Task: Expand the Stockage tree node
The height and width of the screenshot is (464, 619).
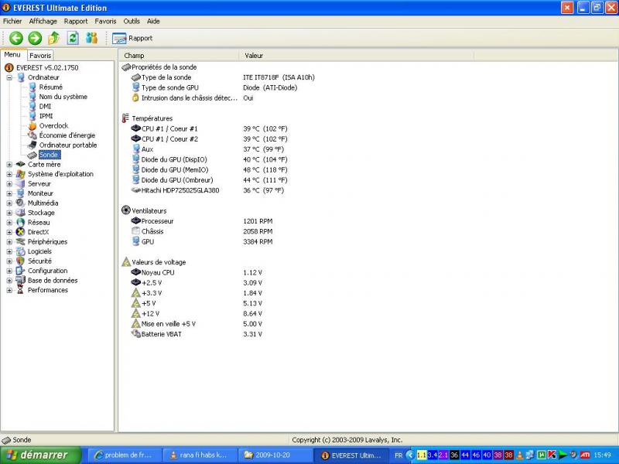Action: tap(9, 213)
